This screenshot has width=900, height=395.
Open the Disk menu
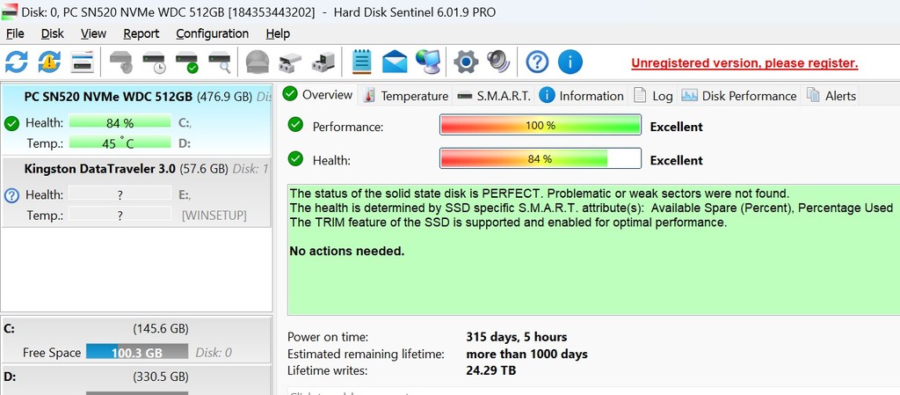pos(52,34)
